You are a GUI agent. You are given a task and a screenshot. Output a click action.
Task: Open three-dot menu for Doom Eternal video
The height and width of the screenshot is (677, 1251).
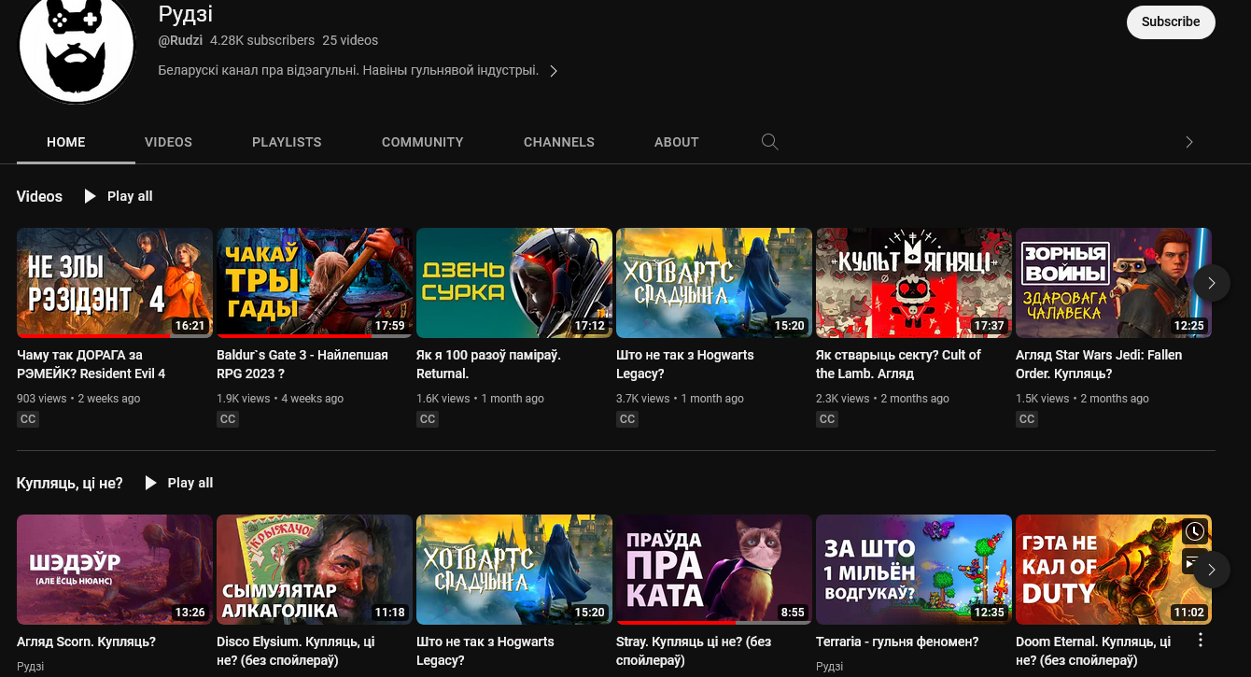[x=1201, y=641]
